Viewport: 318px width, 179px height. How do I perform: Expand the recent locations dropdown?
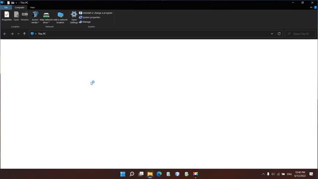(18, 34)
